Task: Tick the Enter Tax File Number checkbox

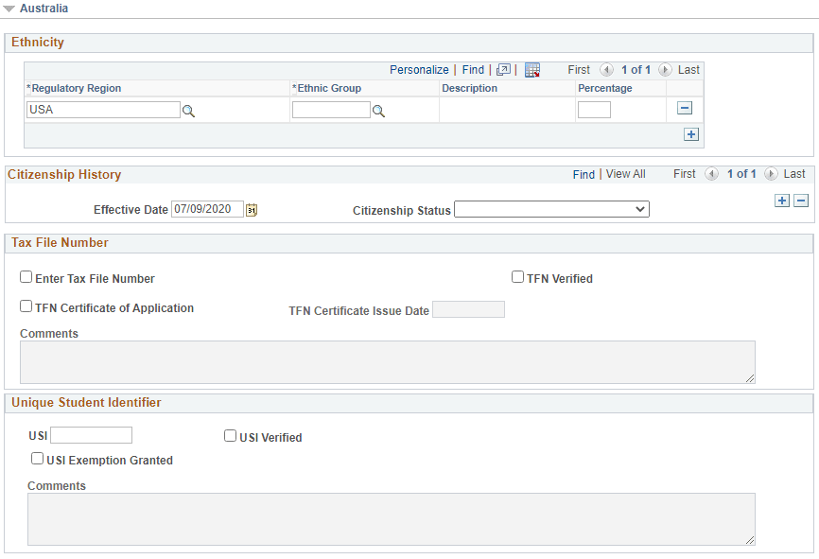Action: [26, 277]
